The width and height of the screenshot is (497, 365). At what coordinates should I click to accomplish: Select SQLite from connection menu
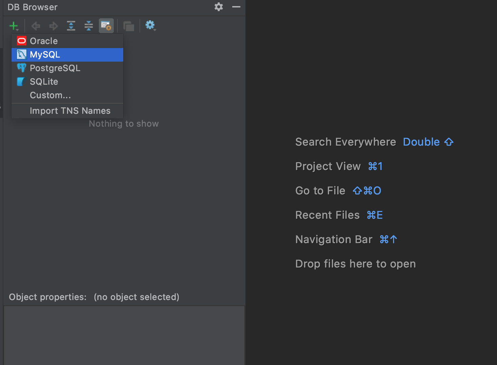point(67,82)
